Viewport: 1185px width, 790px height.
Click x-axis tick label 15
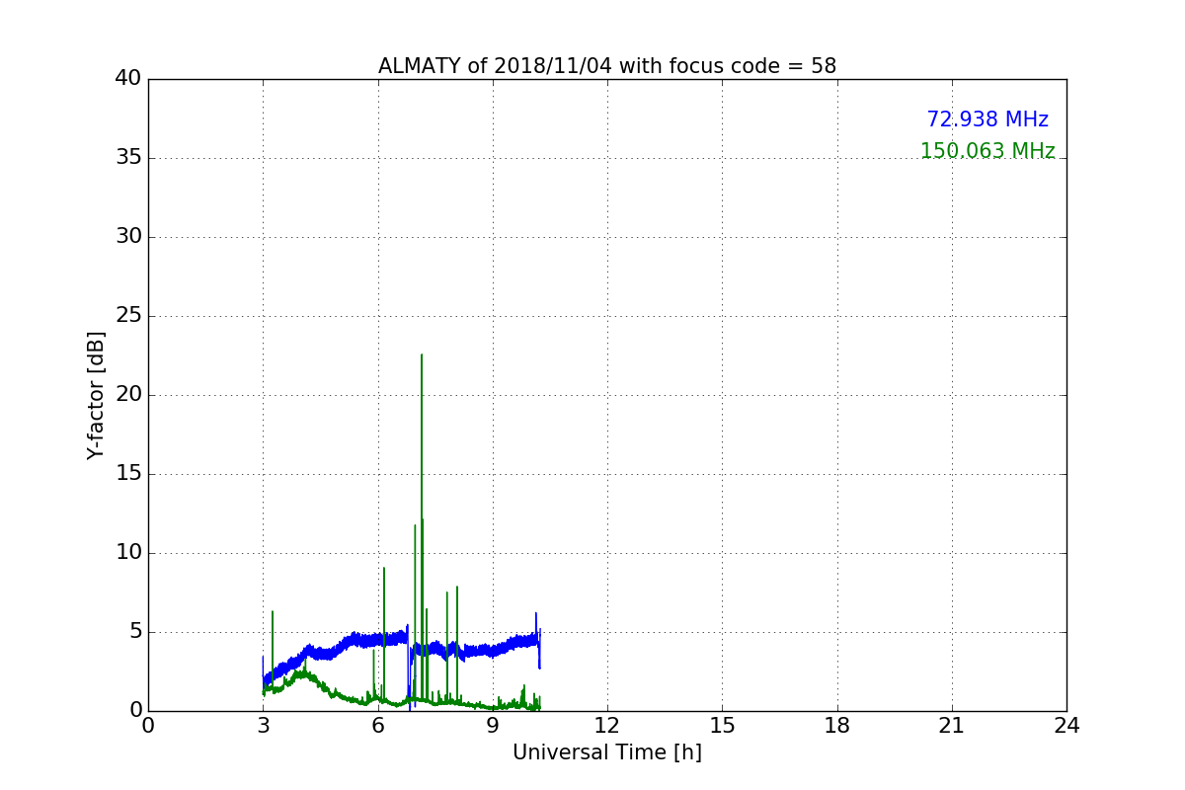pyautogui.click(x=722, y=727)
